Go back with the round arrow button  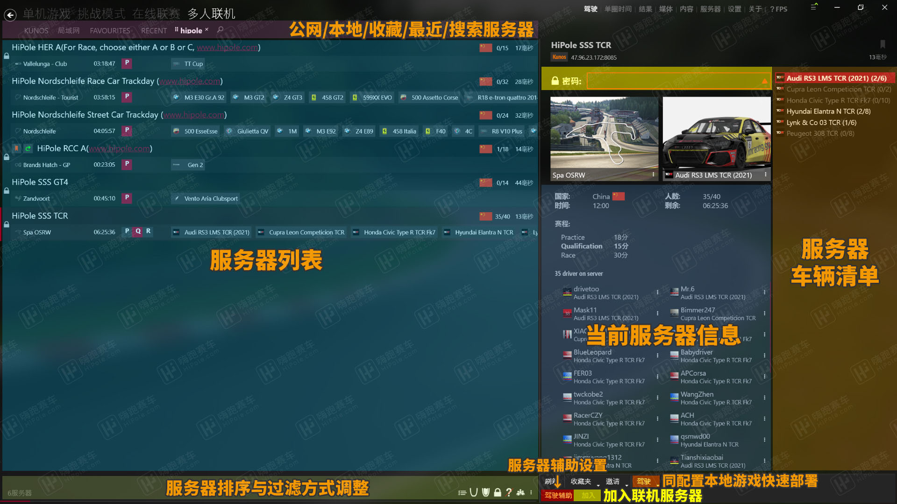pos(10,15)
